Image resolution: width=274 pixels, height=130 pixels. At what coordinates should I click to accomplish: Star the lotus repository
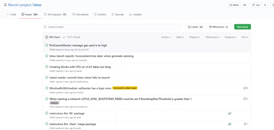(x=256, y=5)
